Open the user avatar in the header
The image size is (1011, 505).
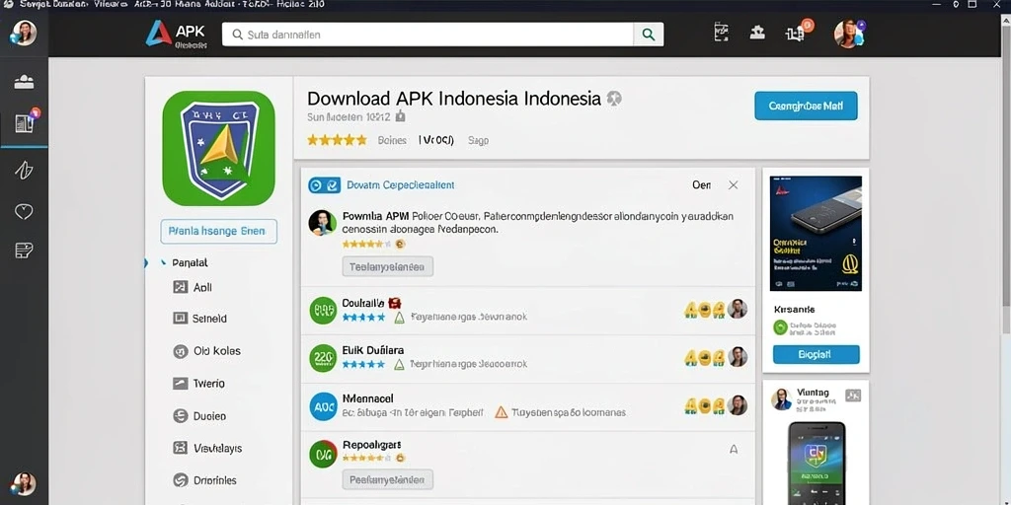point(848,34)
